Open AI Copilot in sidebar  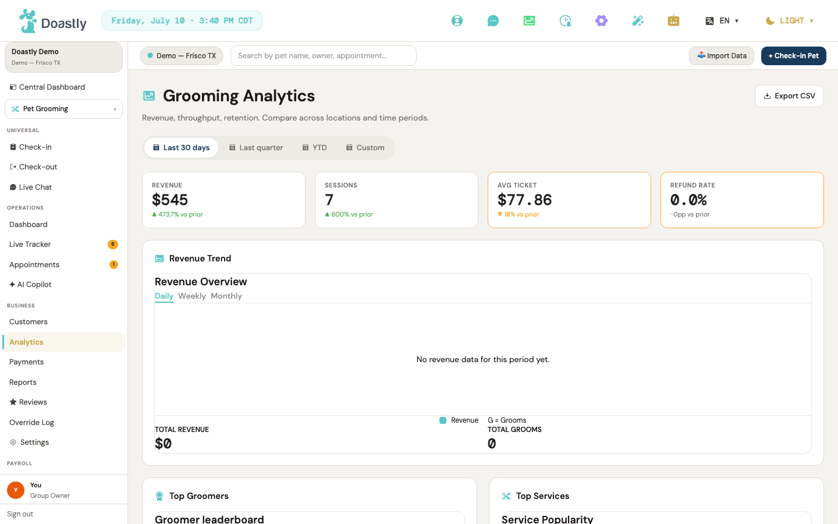(x=63, y=285)
